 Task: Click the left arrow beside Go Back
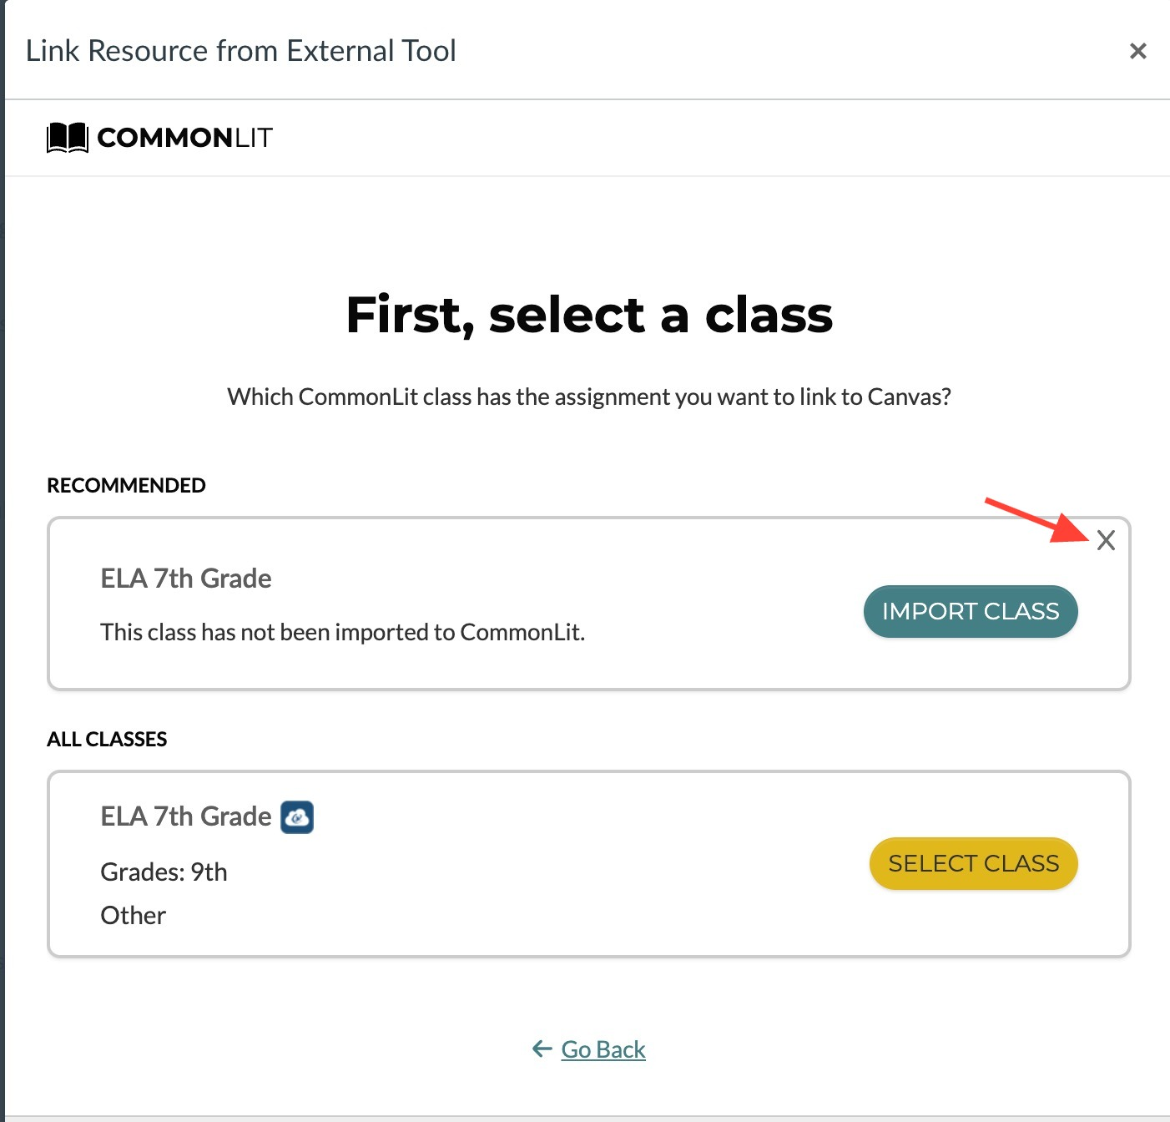coord(542,1049)
